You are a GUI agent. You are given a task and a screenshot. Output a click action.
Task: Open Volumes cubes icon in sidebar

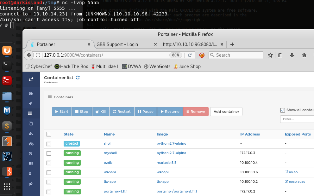tap(31, 144)
